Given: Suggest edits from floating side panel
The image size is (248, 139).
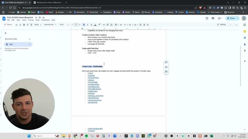Looking at the screenshot, I should tap(166, 72).
